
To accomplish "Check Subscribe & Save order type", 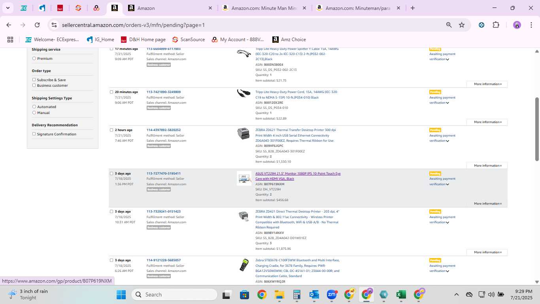I will (x=34, y=80).
